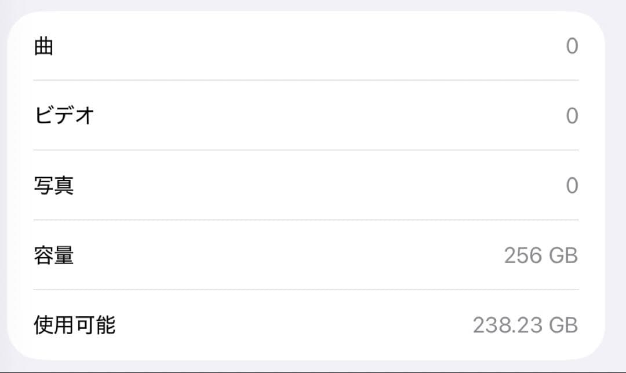The height and width of the screenshot is (373, 626).
Task: Tap the ビデオ label
Action: click(x=64, y=116)
